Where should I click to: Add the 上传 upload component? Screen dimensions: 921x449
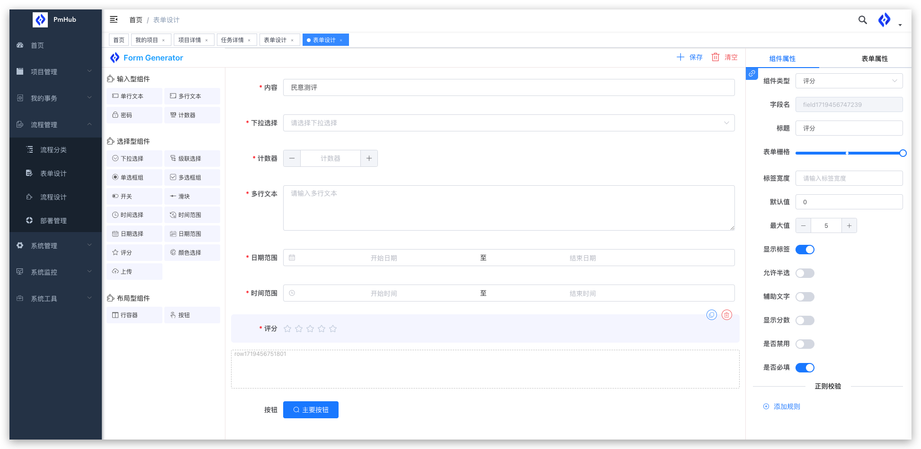pyautogui.click(x=134, y=271)
